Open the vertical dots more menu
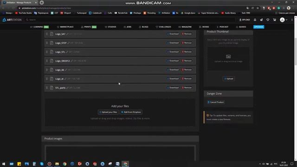Screen dimensions: 297x167 [x=292, y=20]
